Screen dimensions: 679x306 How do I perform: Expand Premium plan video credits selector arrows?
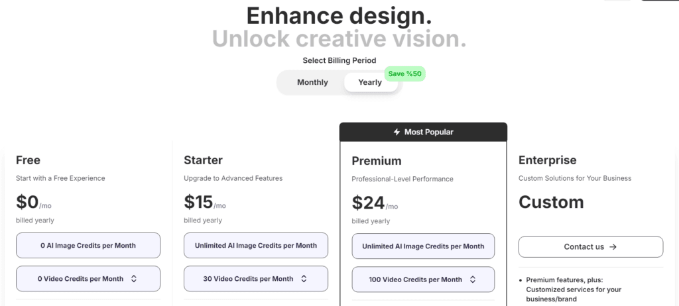[472, 280]
